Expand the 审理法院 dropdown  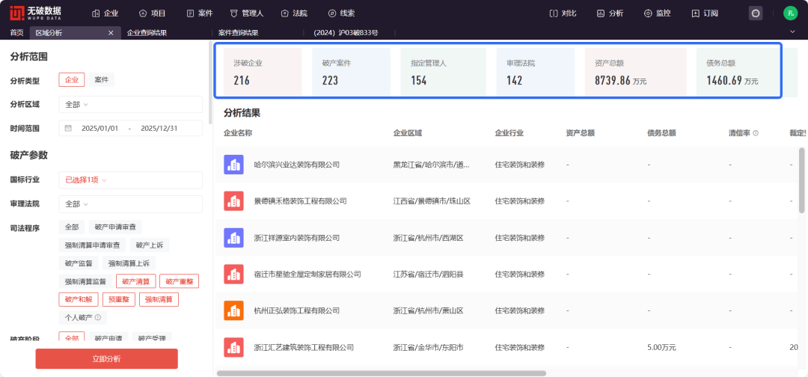(130, 204)
